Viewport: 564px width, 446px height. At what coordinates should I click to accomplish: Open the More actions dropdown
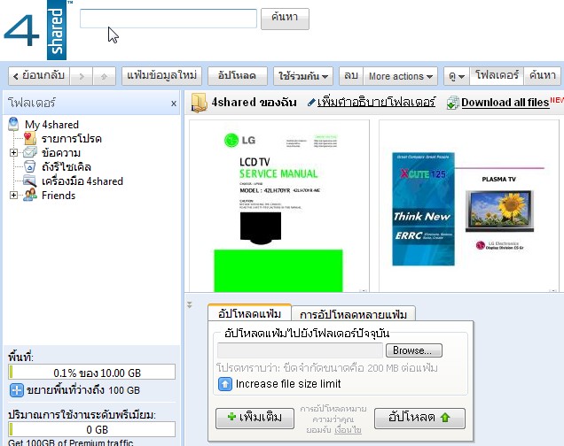point(401,76)
